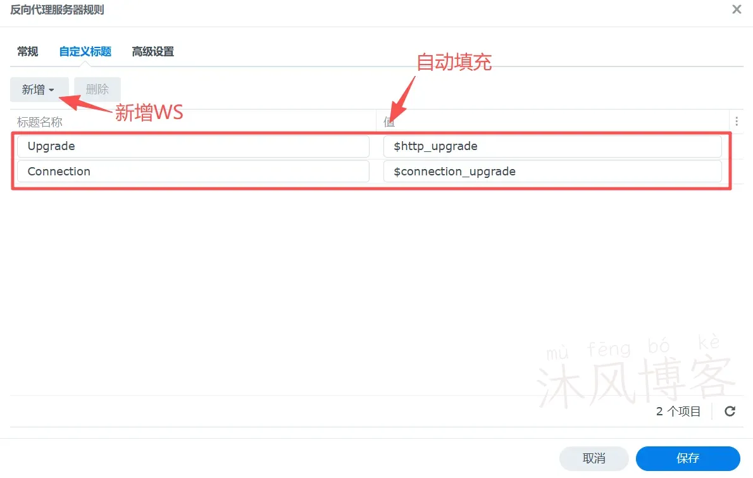Edit the $connection_upgrade value field
The width and height of the screenshot is (753, 478).
[x=552, y=172]
